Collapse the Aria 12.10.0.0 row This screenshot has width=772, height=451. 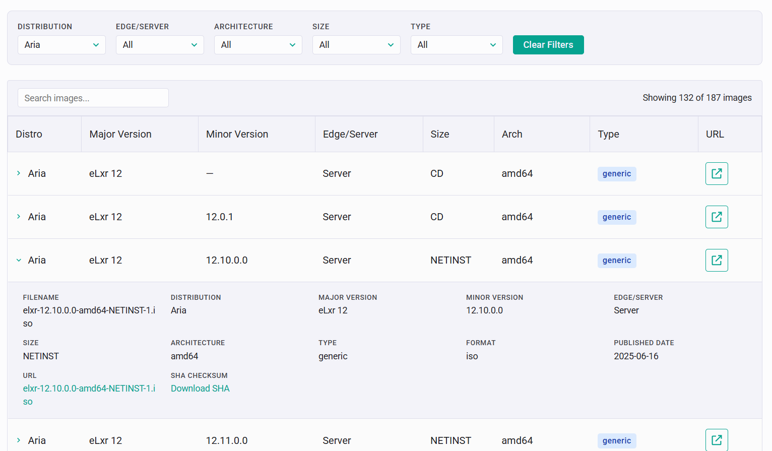(19, 260)
